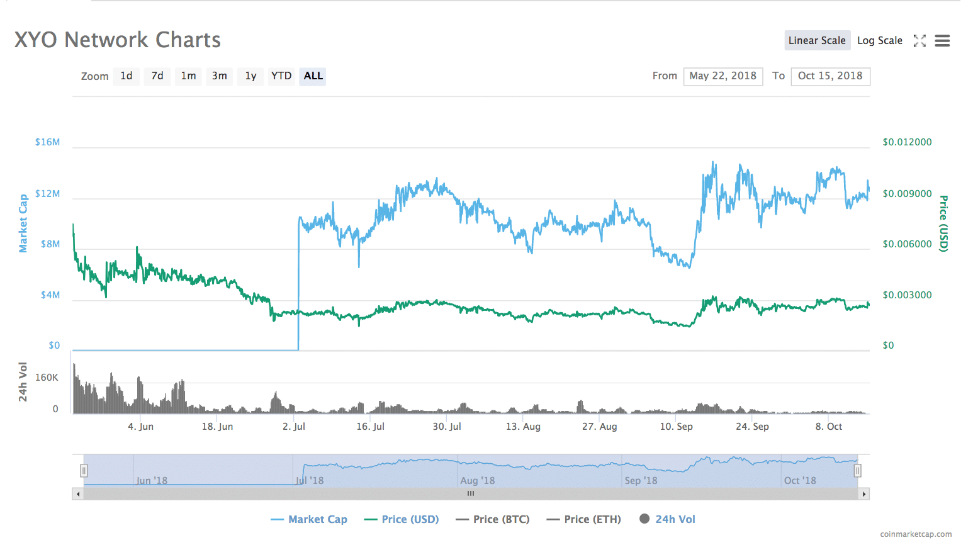
Task: Click navigator scrollbar left arrow
Action: pos(78,494)
